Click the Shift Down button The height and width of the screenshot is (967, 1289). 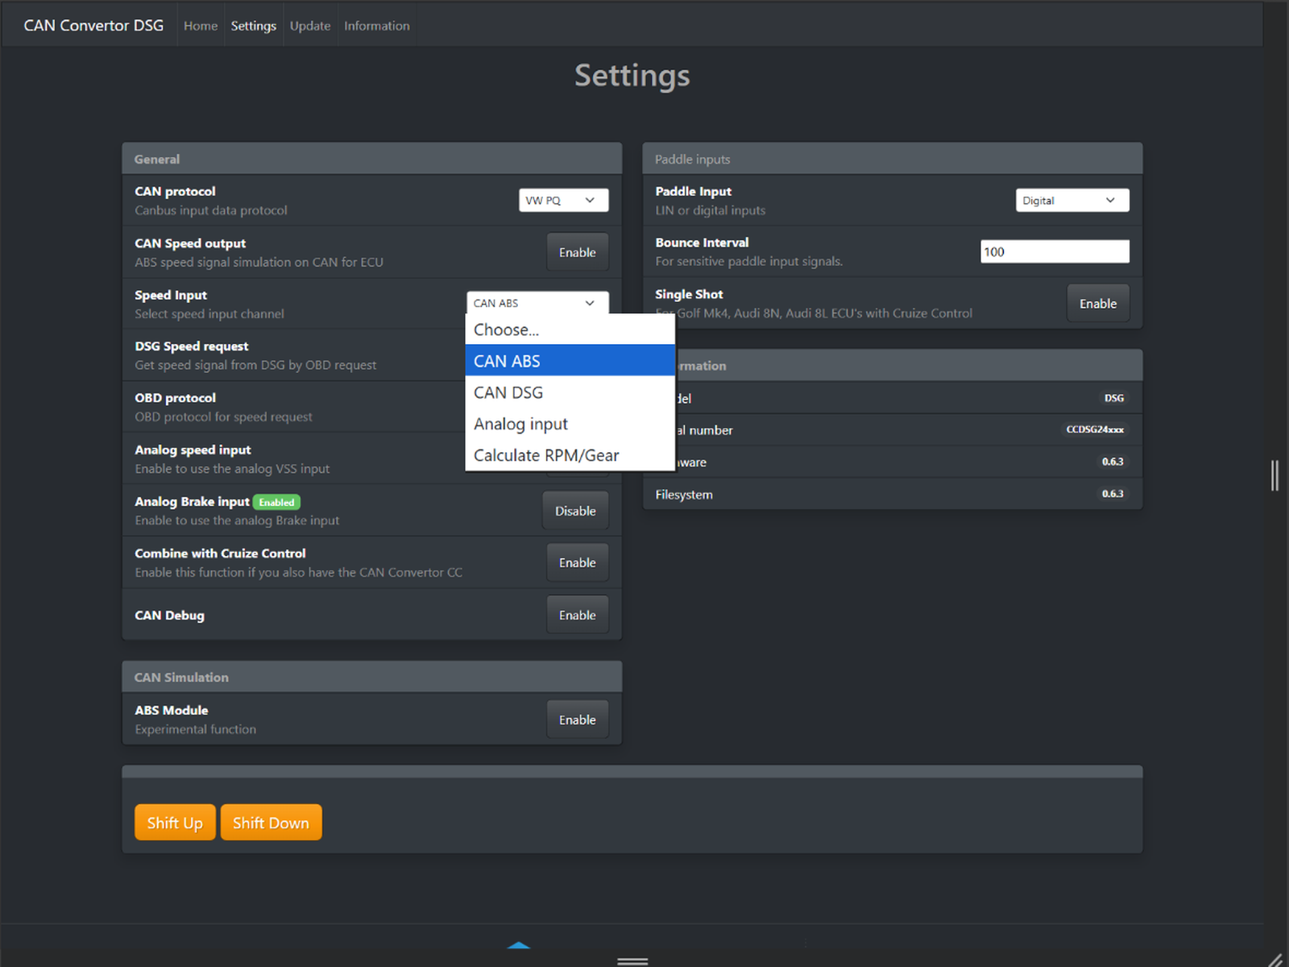(271, 823)
